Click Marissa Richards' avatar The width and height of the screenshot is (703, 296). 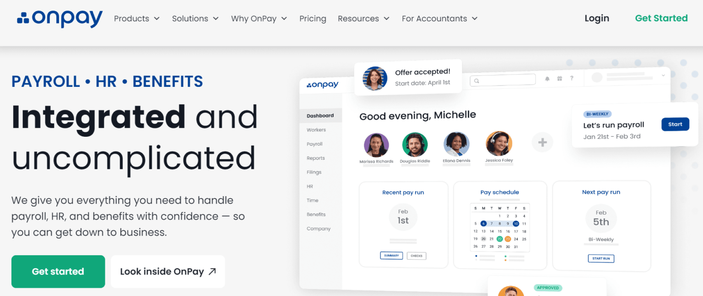click(376, 143)
